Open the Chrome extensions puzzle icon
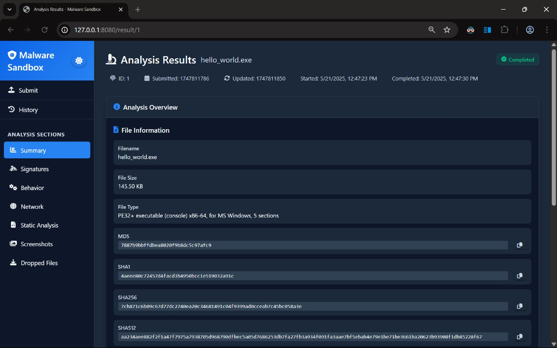Screen dimensions: 557x348 coord(504,30)
